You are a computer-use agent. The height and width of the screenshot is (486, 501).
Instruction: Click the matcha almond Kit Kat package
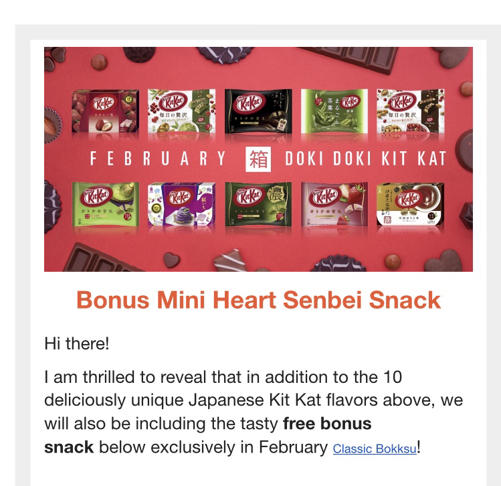click(x=181, y=111)
